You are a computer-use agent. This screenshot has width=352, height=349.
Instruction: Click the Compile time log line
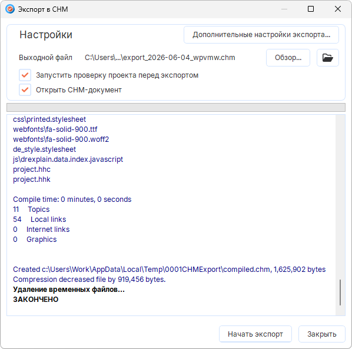coord(72,200)
